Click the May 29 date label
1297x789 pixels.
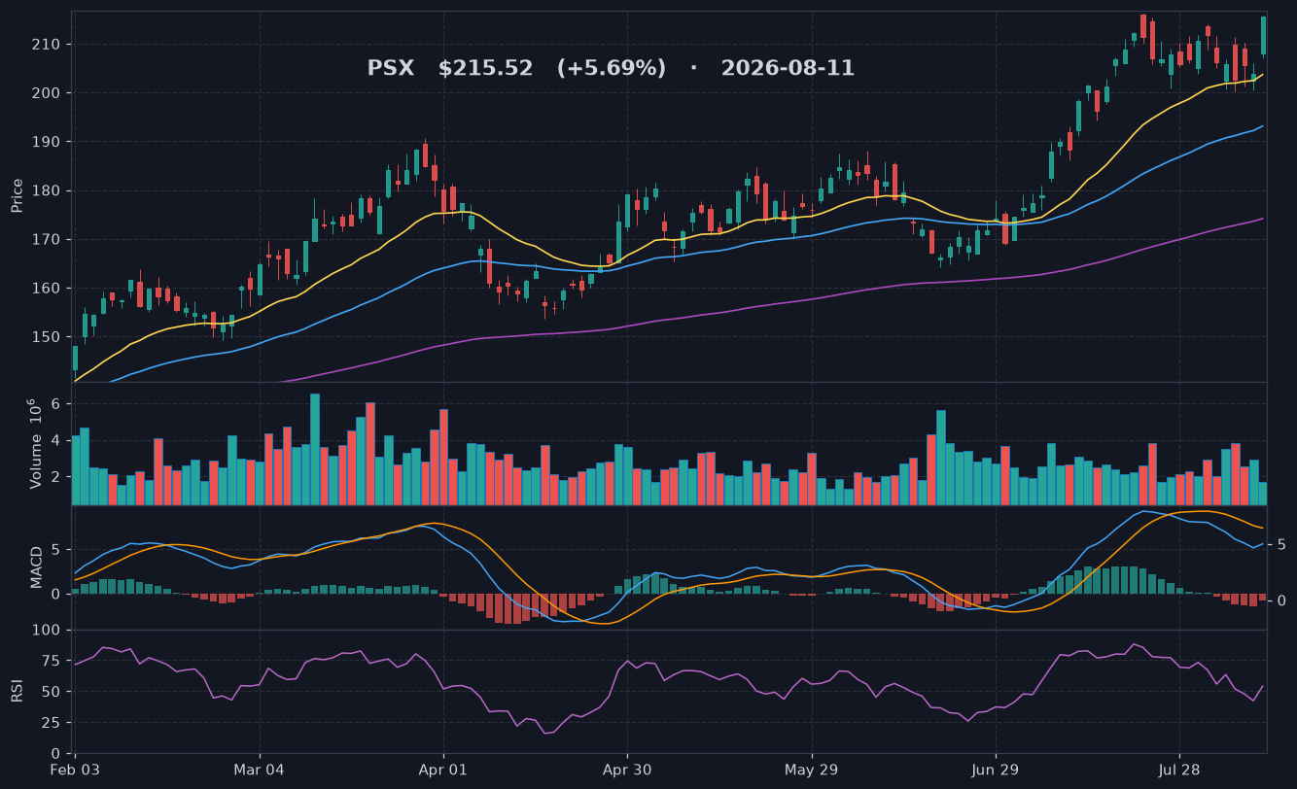[811, 771]
